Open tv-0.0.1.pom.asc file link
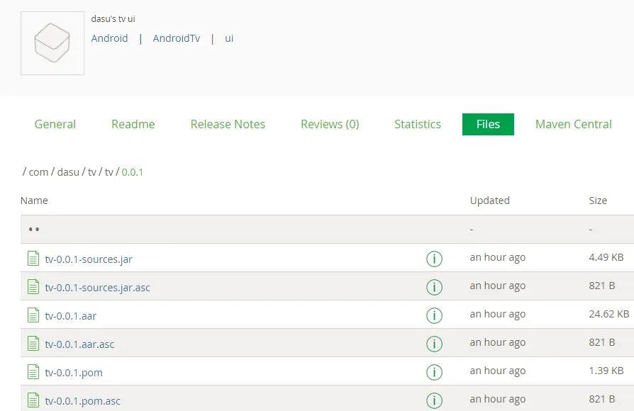This screenshot has width=634, height=411. click(x=82, y=400)
